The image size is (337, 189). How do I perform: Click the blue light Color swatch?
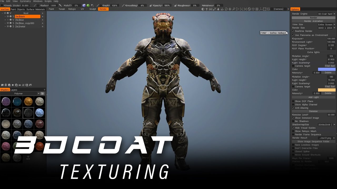(x=327, y=69)
